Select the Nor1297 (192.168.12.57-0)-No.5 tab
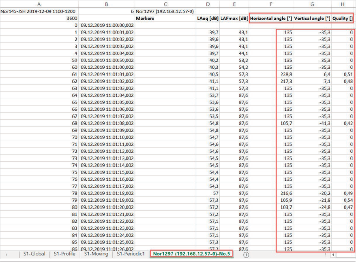The width and height of the screenshot is (356, 262). (191, 254)
